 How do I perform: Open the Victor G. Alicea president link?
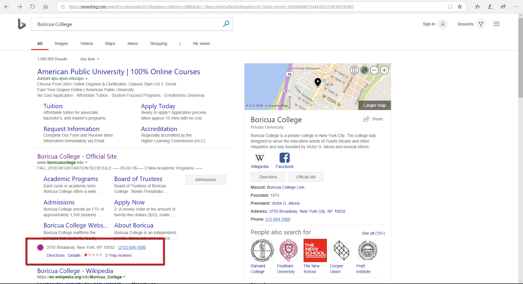(285, 203)
